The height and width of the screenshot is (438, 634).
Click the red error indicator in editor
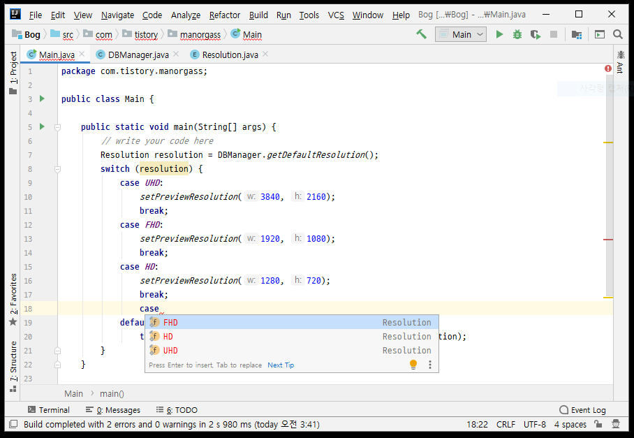pyautogui.click(x=608, y=68)
